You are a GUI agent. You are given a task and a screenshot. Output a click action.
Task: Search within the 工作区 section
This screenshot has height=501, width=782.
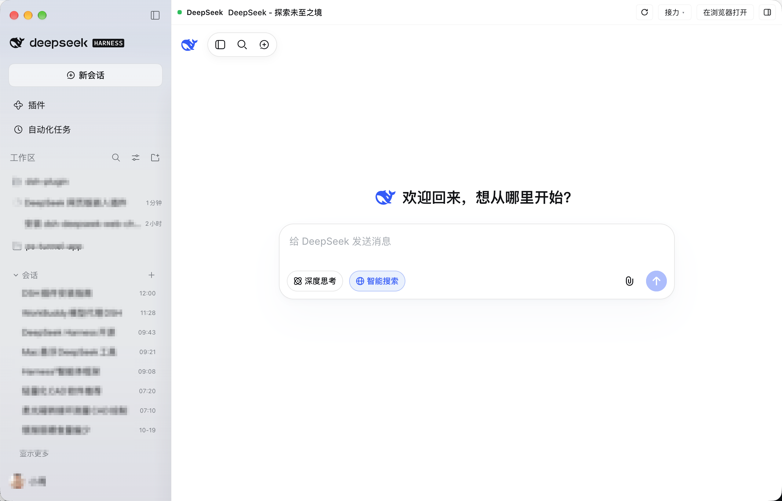tap(116, 158)
